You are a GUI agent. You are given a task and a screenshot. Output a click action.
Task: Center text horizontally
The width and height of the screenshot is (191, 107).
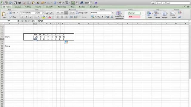pos(62,17)
